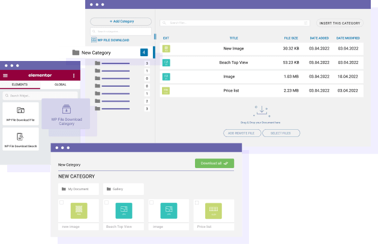Click the Insert This Category button
Image resolution: width=378 pixels, height=244 pixels.
[x=340, y=23]
